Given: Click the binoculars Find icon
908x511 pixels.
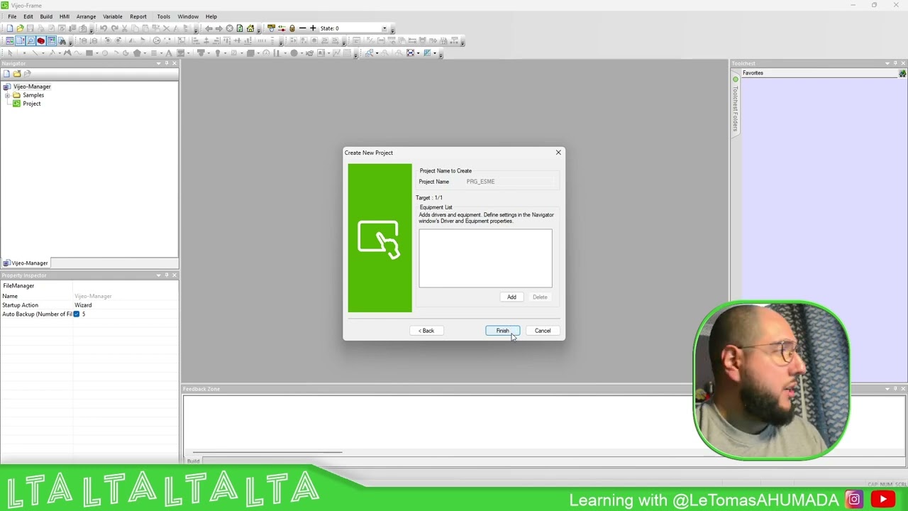Looking at the screenshot, I should coord(62,41).
